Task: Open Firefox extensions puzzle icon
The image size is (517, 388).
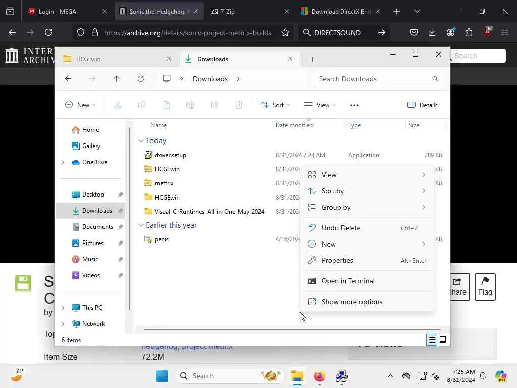Action: (x=469, y=32)
